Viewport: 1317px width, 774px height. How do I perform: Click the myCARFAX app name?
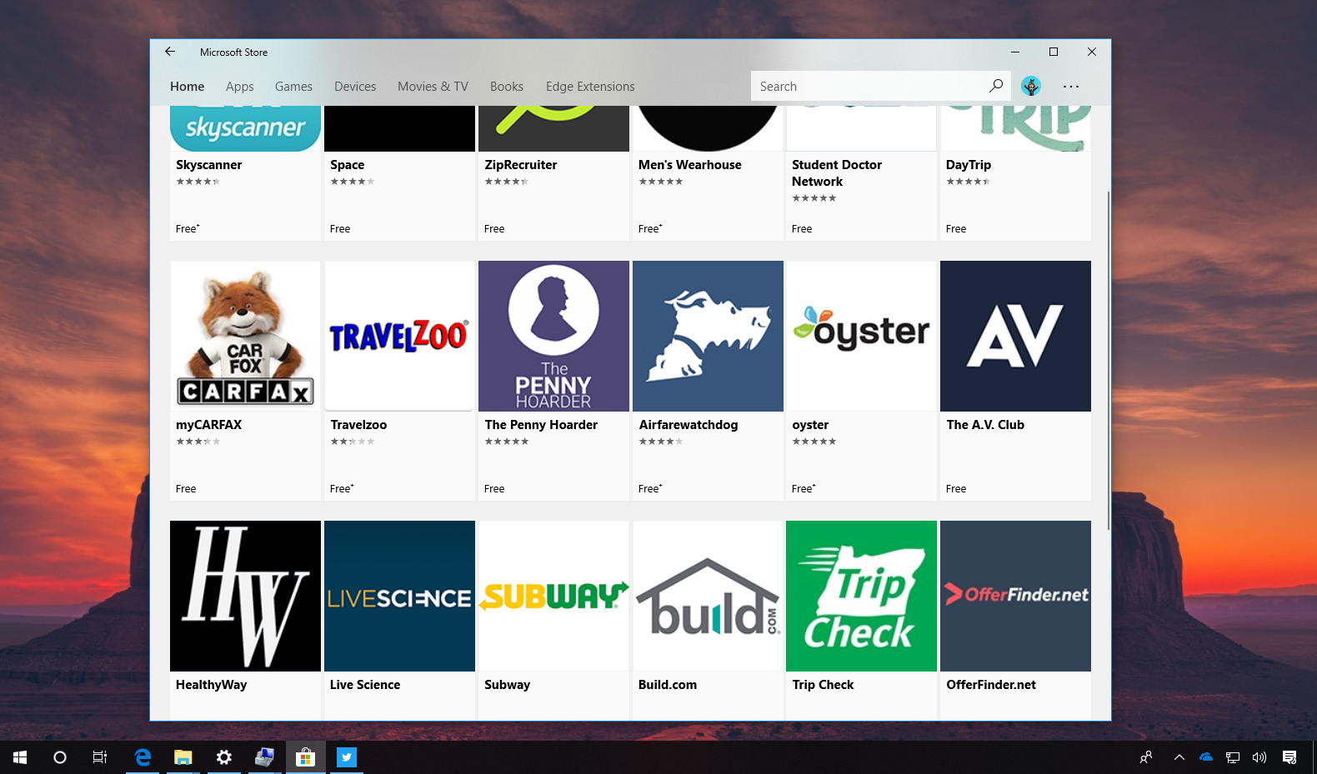(x=208, y=425)
